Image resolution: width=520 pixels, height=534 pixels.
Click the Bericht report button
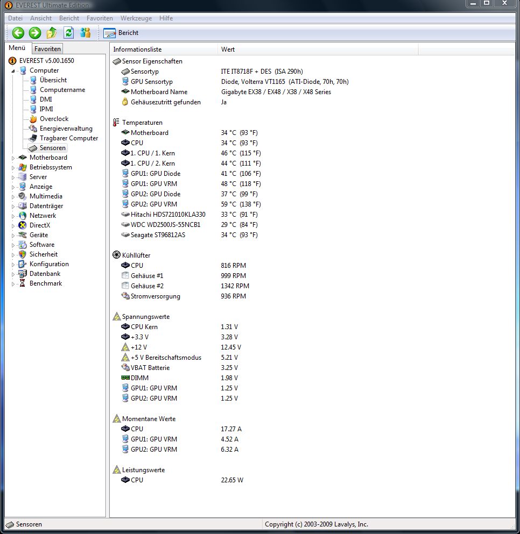(121, 33)
